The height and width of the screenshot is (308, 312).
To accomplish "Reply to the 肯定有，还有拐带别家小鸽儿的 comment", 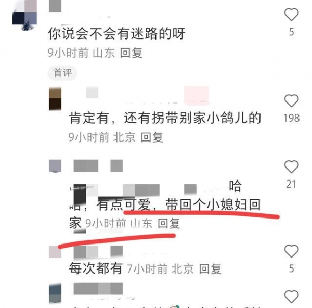I will 152,137.
